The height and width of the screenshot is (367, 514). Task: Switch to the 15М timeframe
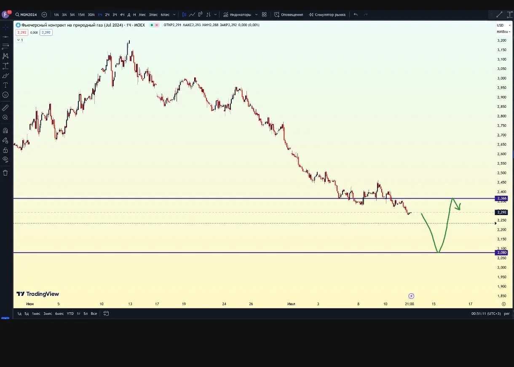click(x=81, y=15)
